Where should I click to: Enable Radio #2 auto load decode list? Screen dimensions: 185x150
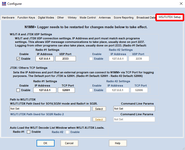click(x=67, y=132)
